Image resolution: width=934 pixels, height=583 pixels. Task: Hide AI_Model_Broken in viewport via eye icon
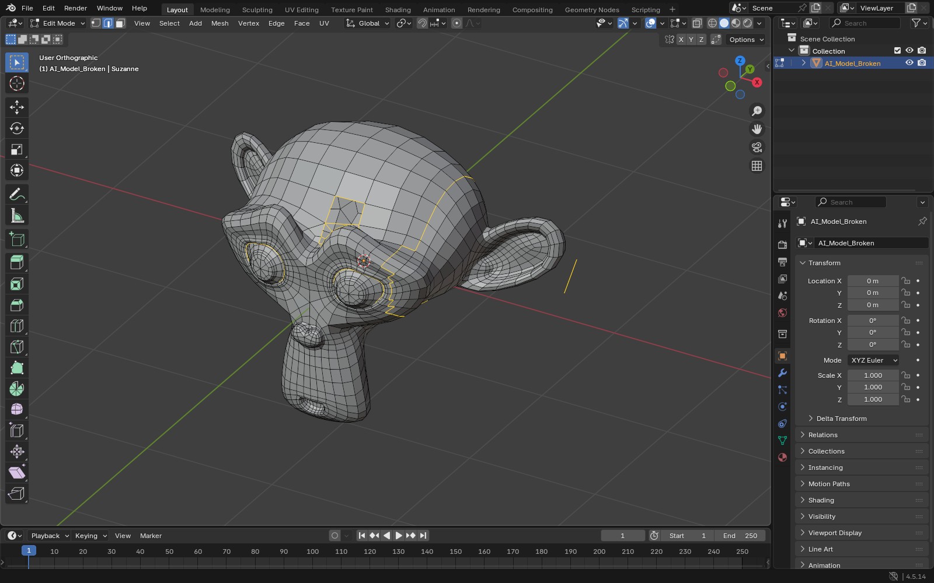[x=909, y=63]
